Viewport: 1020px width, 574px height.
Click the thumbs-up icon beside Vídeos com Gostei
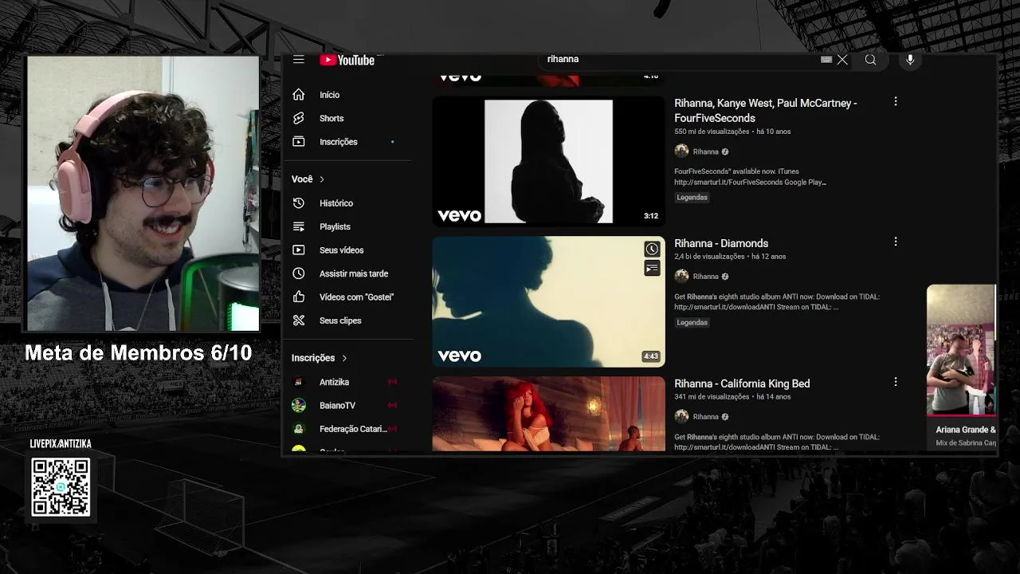299,297
